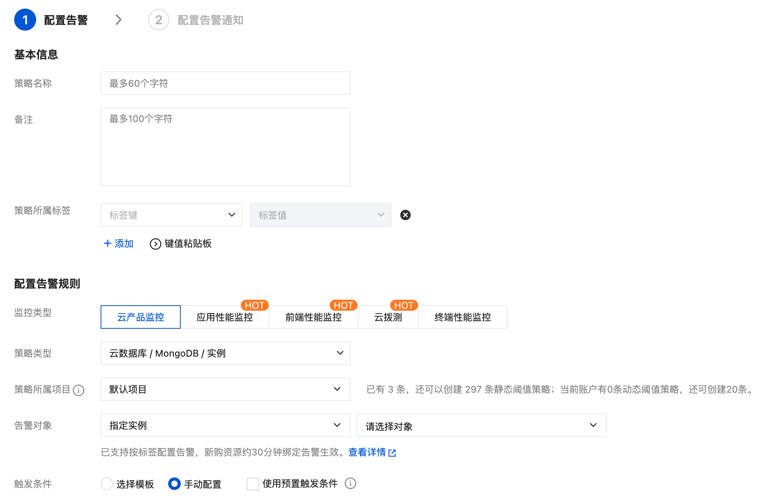Viewport: 774px width, 499px height.
Task: Open the 标签键 dropdown
Action: (171, 215)
